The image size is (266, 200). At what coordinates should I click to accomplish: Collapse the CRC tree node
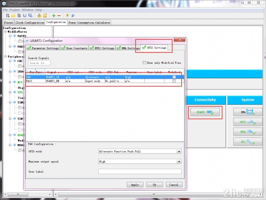(10, 61)
